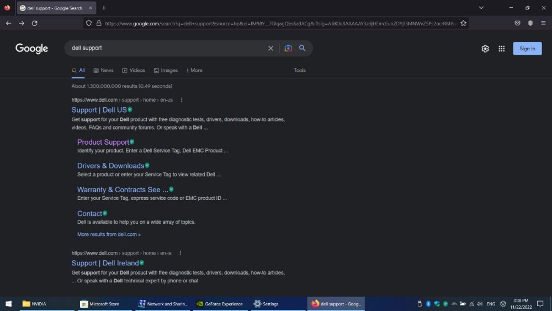Open the search Tools options
This screenshot has height=311, width=552.
pyautogui.click(x=300, y=71)
